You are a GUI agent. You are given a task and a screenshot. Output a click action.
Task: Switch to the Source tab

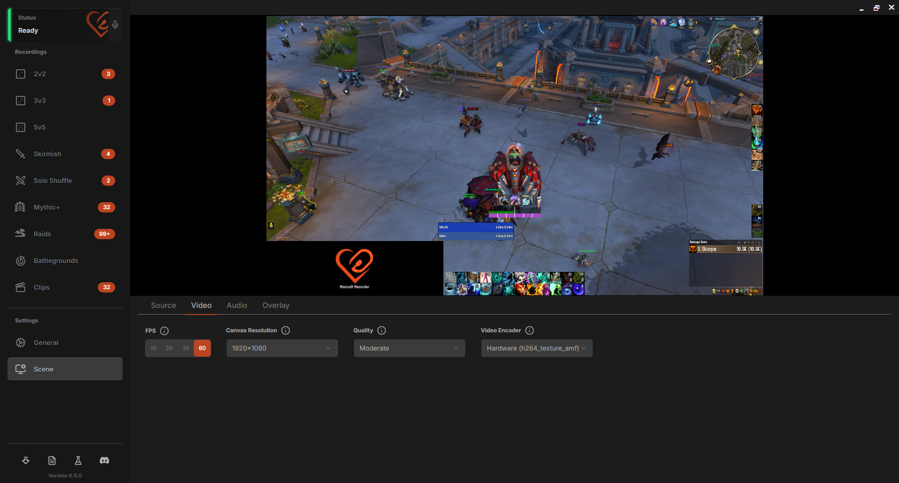[x=163, y=305]
